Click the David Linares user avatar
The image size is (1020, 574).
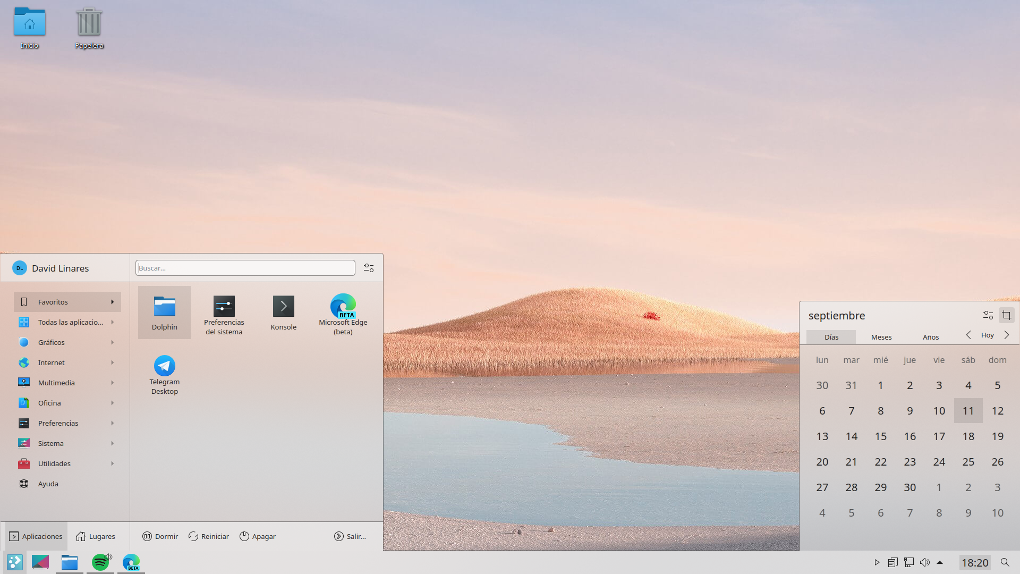[20, 268]
